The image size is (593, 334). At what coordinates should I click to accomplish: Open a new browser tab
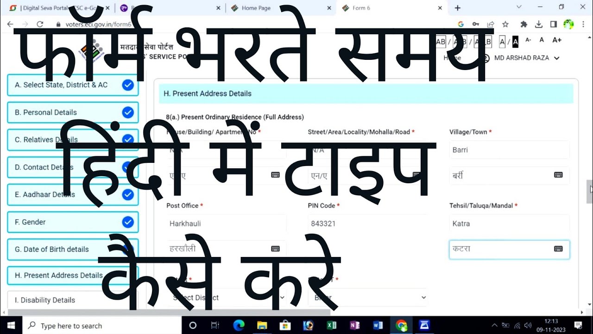pos(458,8)
